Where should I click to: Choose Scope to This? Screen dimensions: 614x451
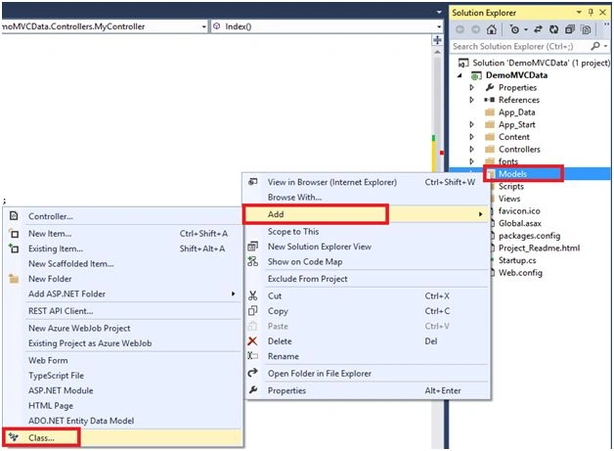tap(368, 232)
